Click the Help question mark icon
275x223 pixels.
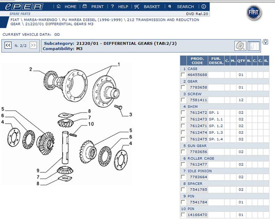click(112, 7)
